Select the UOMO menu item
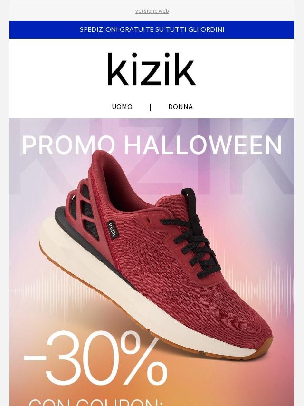 122,106
